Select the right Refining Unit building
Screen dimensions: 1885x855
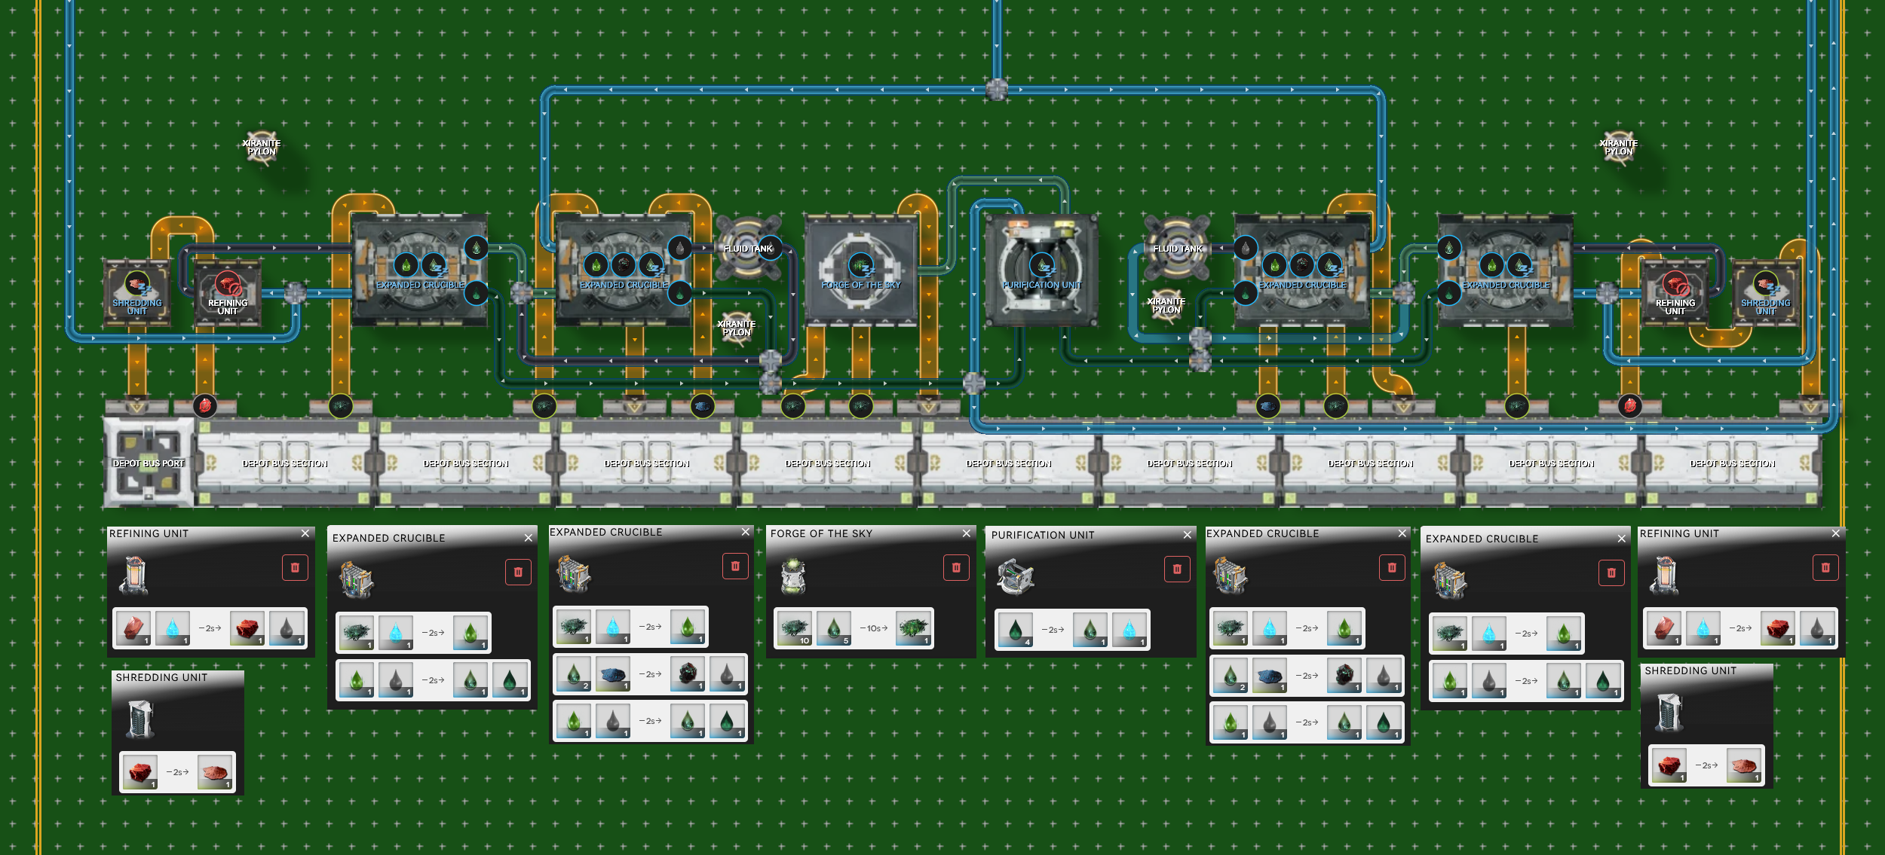point(1675,292)
